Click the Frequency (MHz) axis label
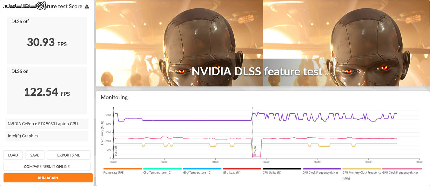Screen dimensions: 430x186 (x=102, y=133)
